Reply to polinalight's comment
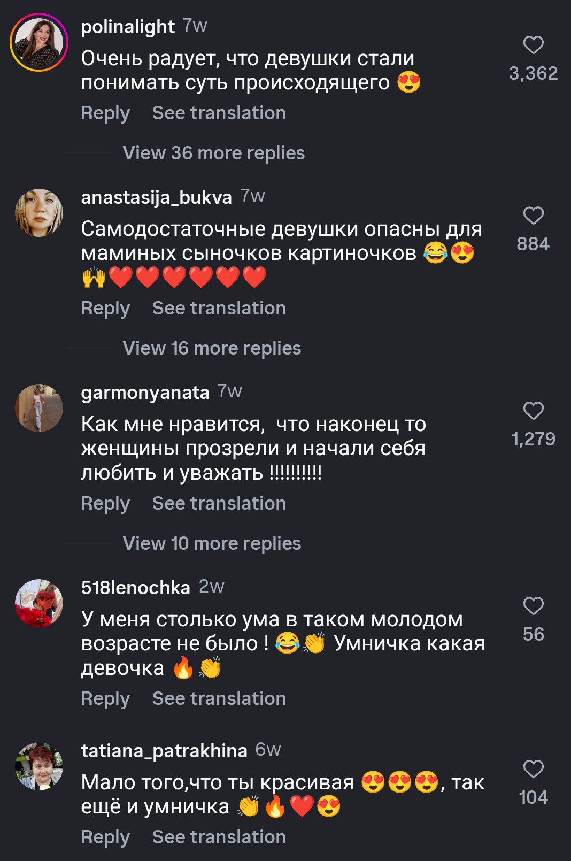 click(x=105, y=113)
